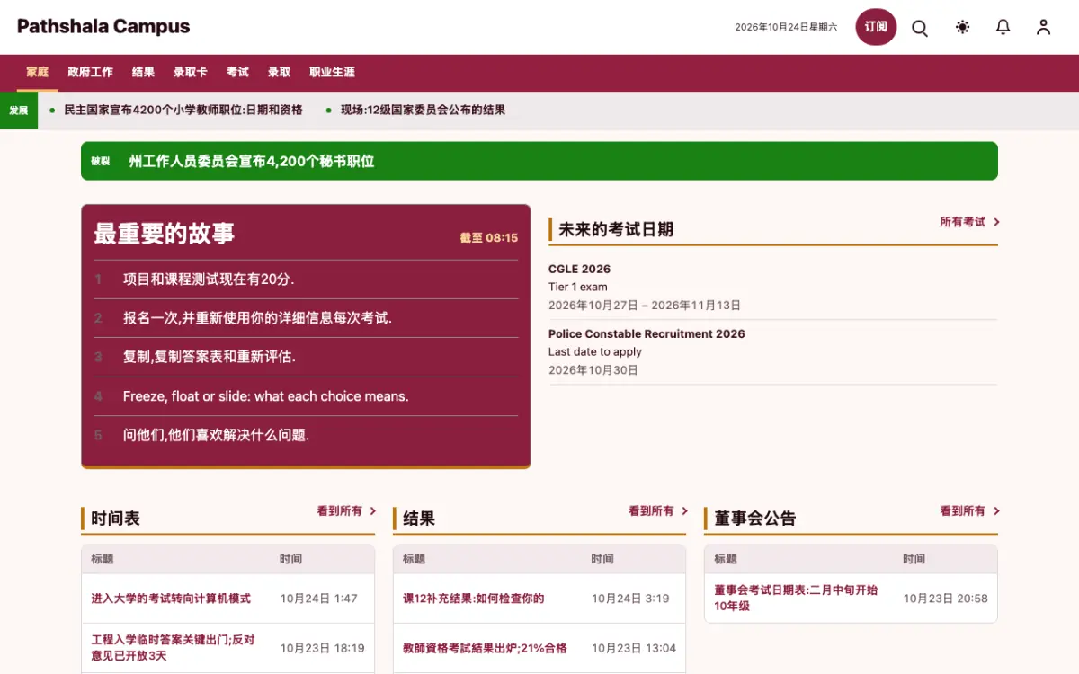Go to Pathshala Campus home logo
This screenshot has height=674, width=1079.
pos(103,27)
